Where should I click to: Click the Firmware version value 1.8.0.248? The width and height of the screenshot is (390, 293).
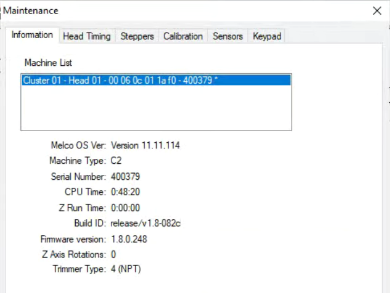[x=129, y=239]
